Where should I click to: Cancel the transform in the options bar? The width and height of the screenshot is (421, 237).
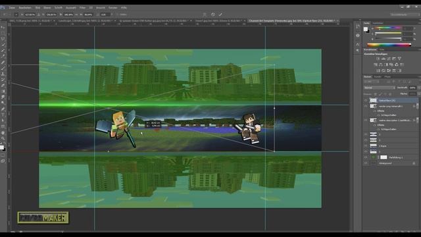pyautogui.click(x=213, y=14)
